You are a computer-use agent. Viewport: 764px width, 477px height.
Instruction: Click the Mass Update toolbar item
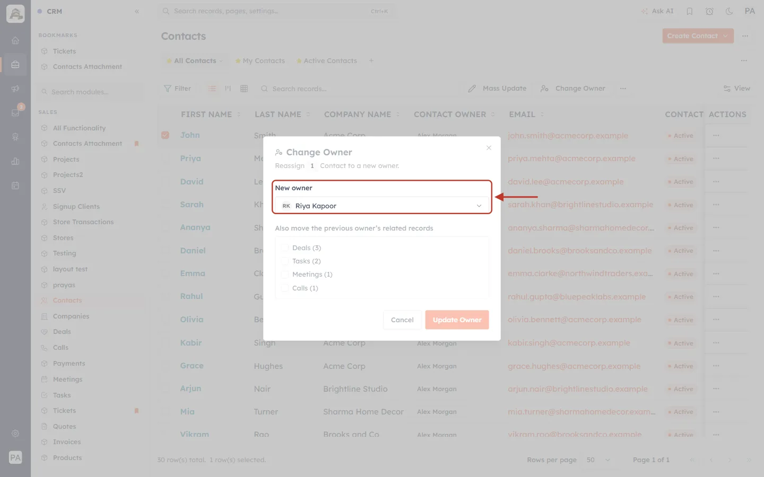[497, 89]
